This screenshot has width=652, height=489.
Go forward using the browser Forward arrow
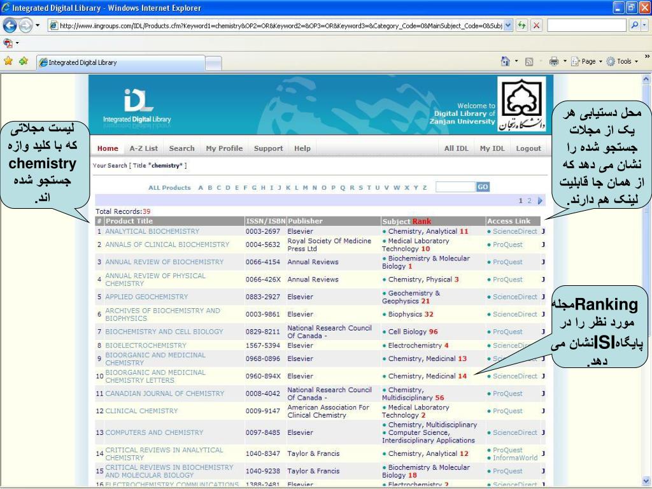point(25,25)
